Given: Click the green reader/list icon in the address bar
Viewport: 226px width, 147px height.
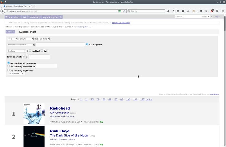Looking at the screenshot, I should point(119,11).
